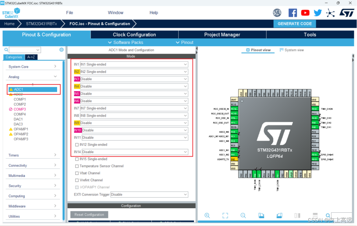Screen dimensions: 357x226
Task: Click the best-fit pinout icon
Action: [x=225, y=215]
